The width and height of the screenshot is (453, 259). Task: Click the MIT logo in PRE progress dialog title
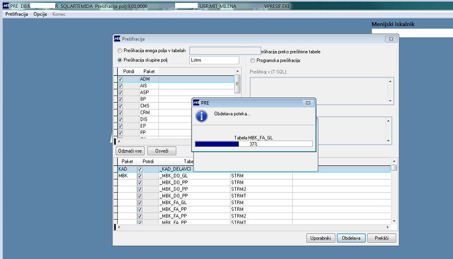point(196,103)
